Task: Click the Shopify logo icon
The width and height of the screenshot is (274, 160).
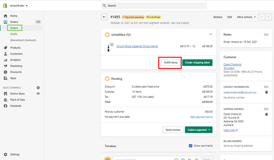Action: coord(5,5)
